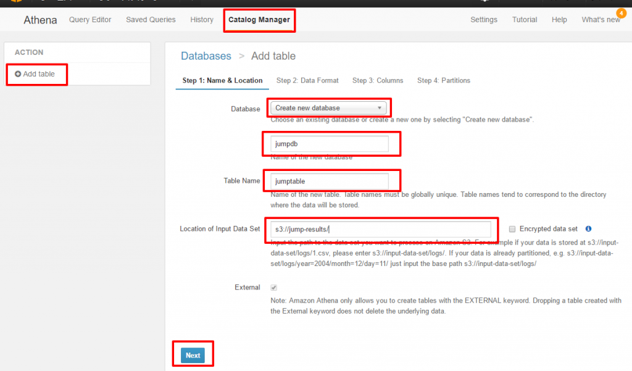The width and height of the screenshot is (632, 371).
Task: Open the Query Editor tab
Action: tap(90, 20)
